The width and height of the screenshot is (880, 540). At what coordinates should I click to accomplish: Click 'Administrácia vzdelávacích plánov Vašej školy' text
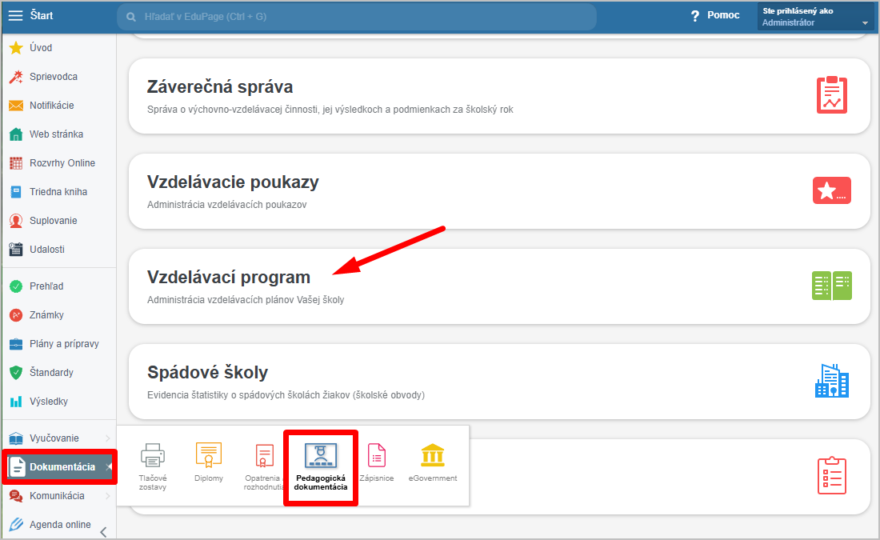[246, 300]
